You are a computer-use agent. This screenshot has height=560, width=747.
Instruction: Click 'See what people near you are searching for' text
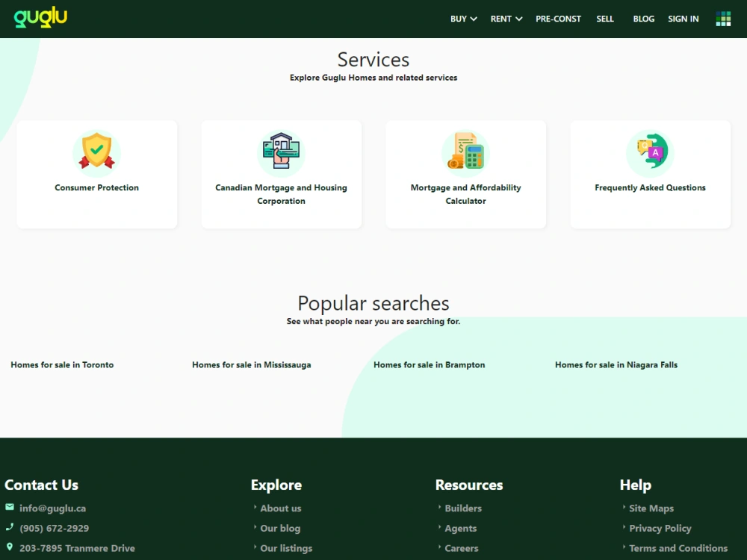pyautogui.click(x=373, y=321)
